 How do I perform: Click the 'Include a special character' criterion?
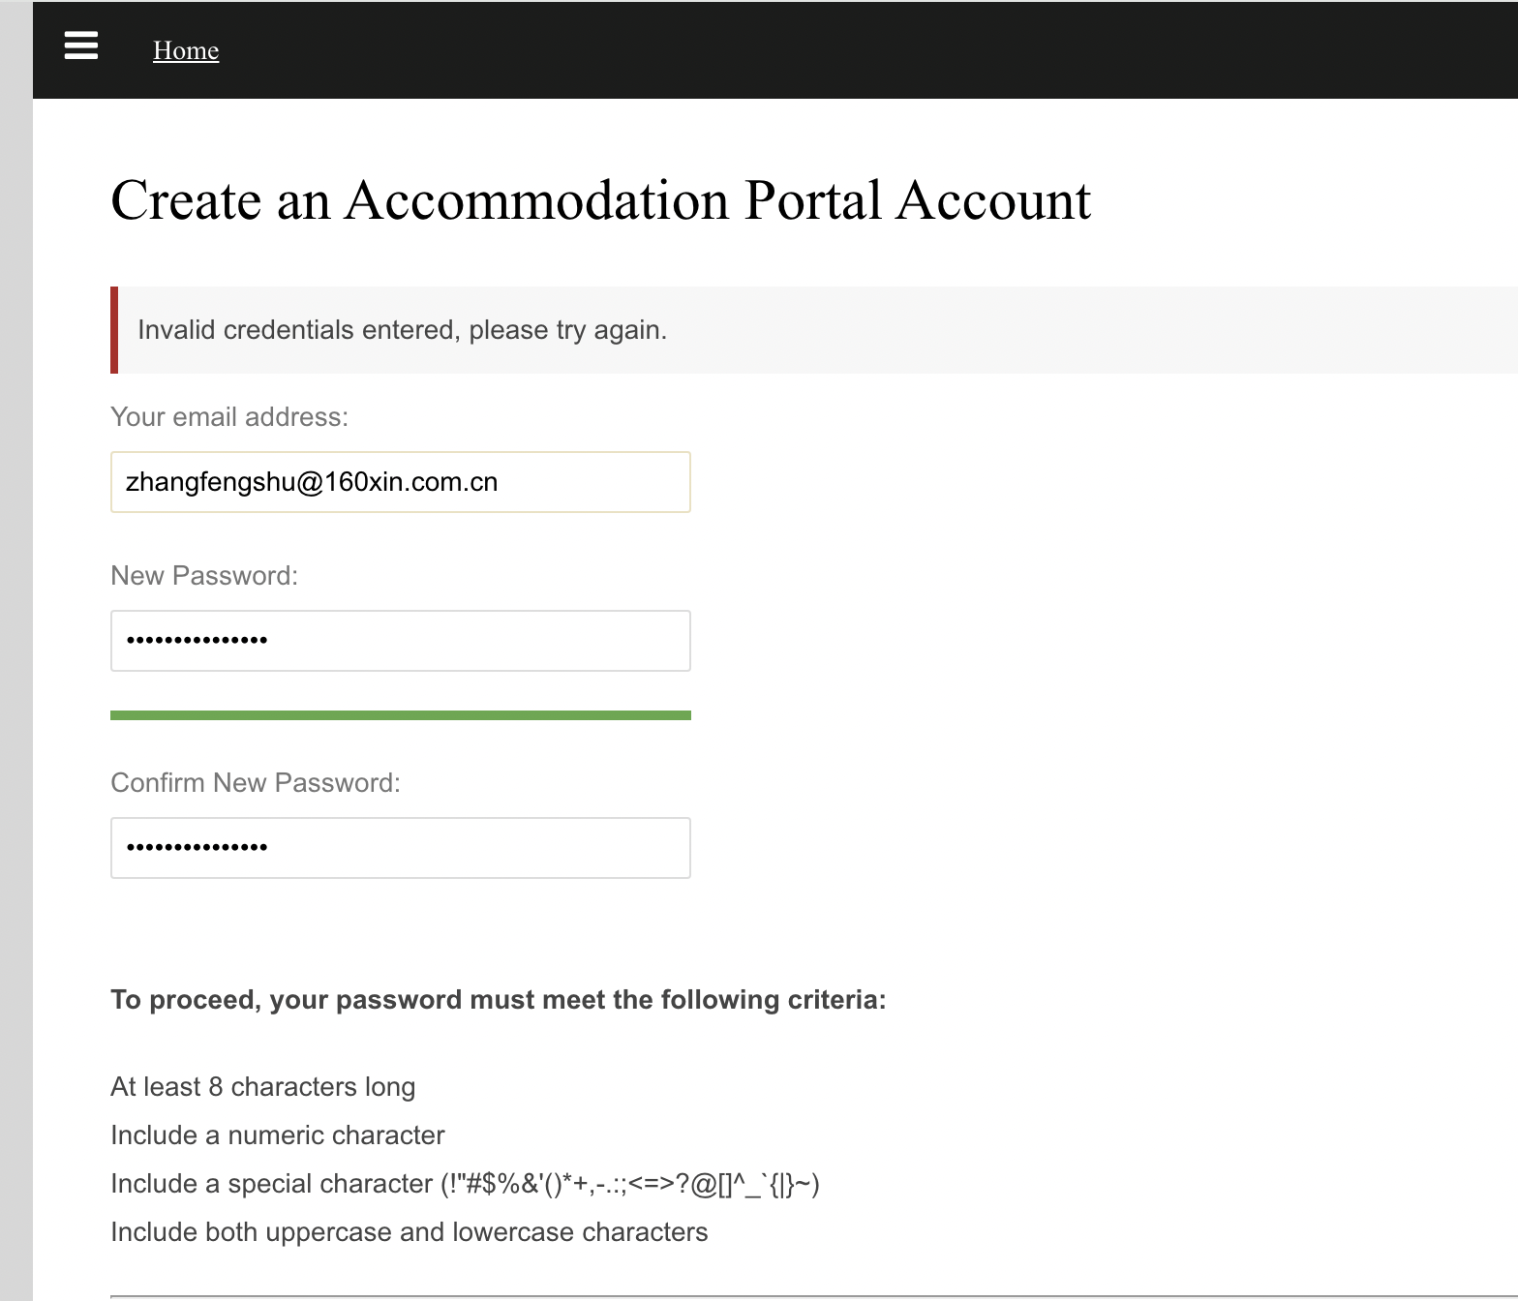pyautogui.click(x=465, y=1184)
